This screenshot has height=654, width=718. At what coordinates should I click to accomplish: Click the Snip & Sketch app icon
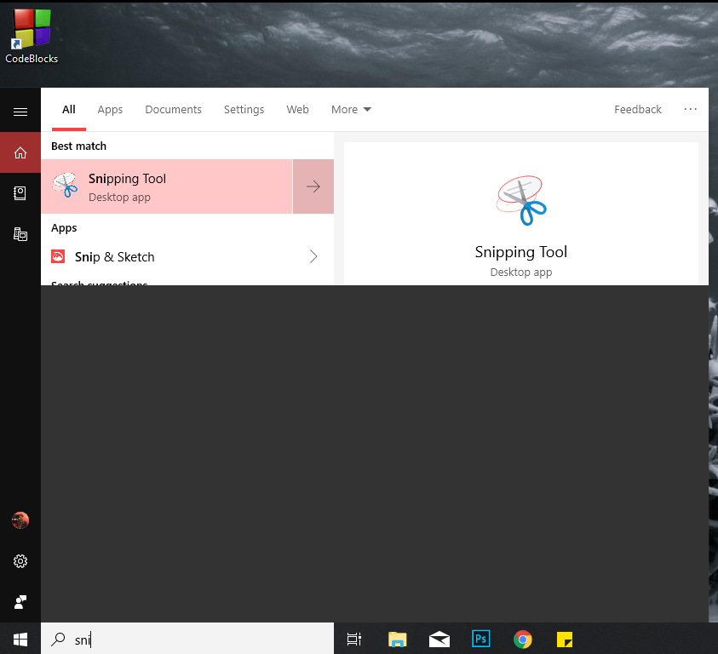(x=58, y=256)
